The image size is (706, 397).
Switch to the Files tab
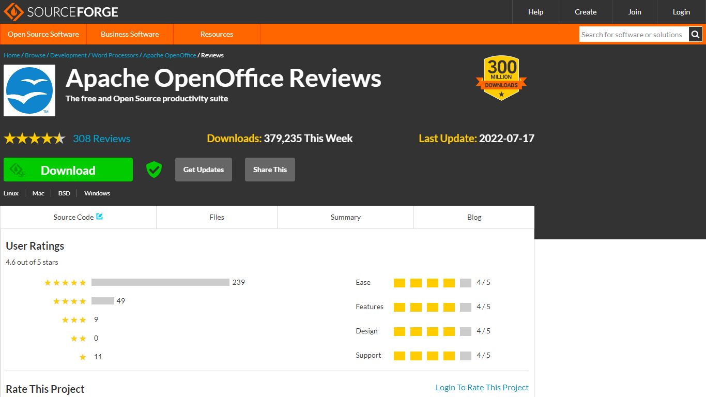[x=217, y=217]
